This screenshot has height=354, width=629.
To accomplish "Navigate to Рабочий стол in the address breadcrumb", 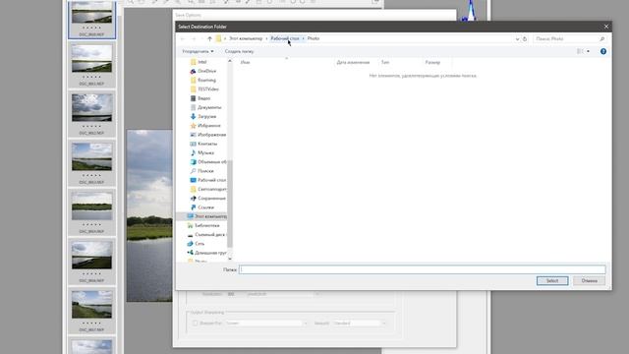I will click(285, 38).
